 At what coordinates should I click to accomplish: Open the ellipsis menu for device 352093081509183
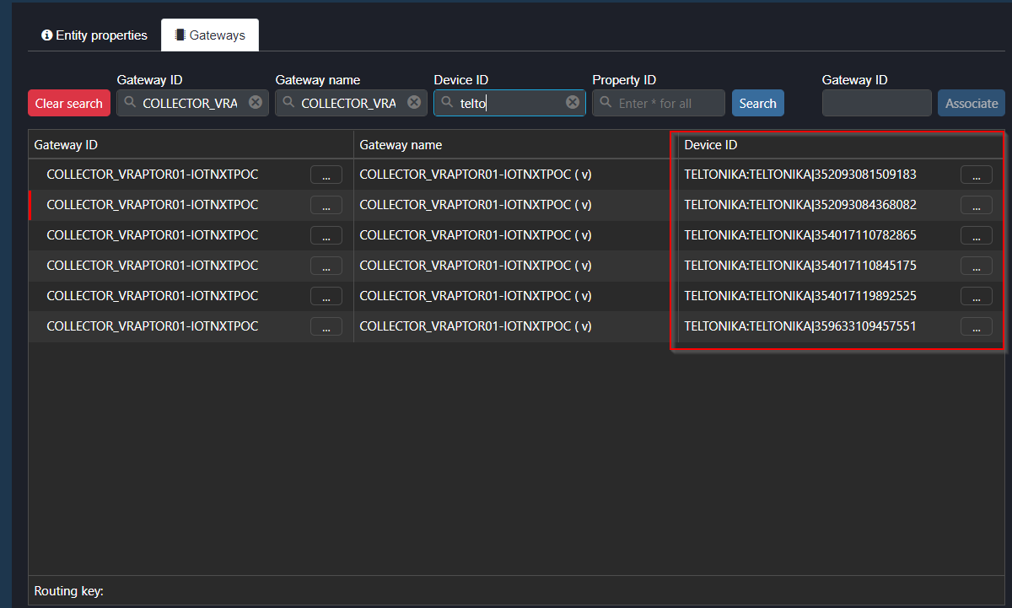click(x=977, y=175)
